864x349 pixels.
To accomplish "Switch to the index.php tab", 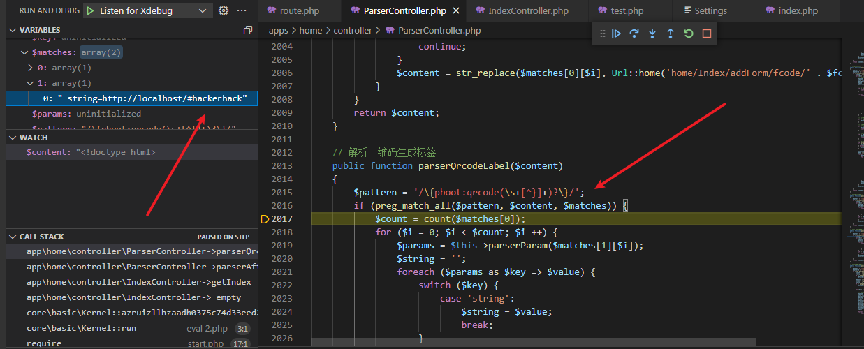I will tap(796, 10).
